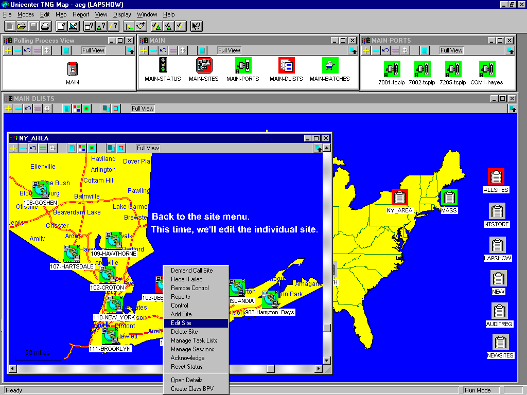Select the MAIN database icon in Polling Process View

73,69
